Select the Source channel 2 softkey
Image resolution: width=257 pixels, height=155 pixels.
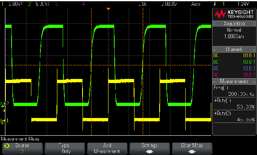tap(22, 148)
